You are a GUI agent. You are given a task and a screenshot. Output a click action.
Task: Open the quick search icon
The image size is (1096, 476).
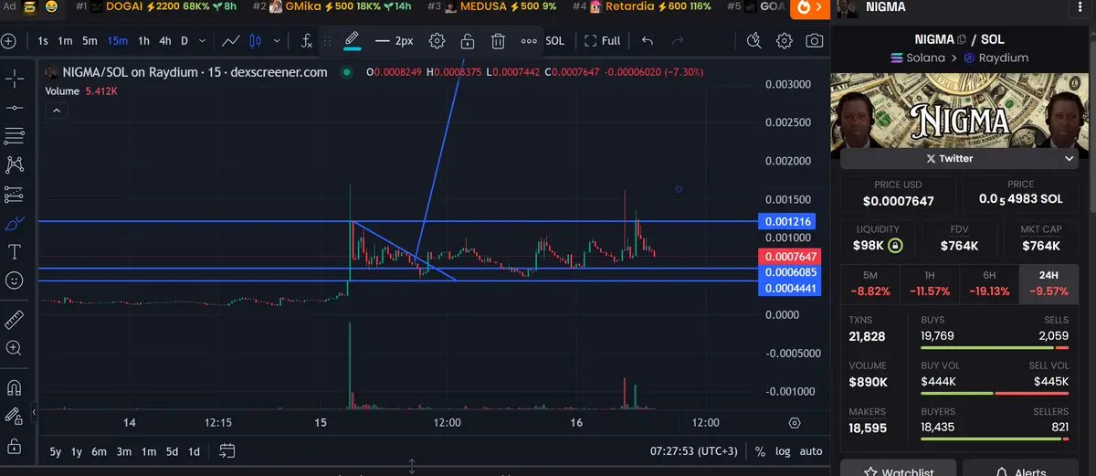point(753,41)
